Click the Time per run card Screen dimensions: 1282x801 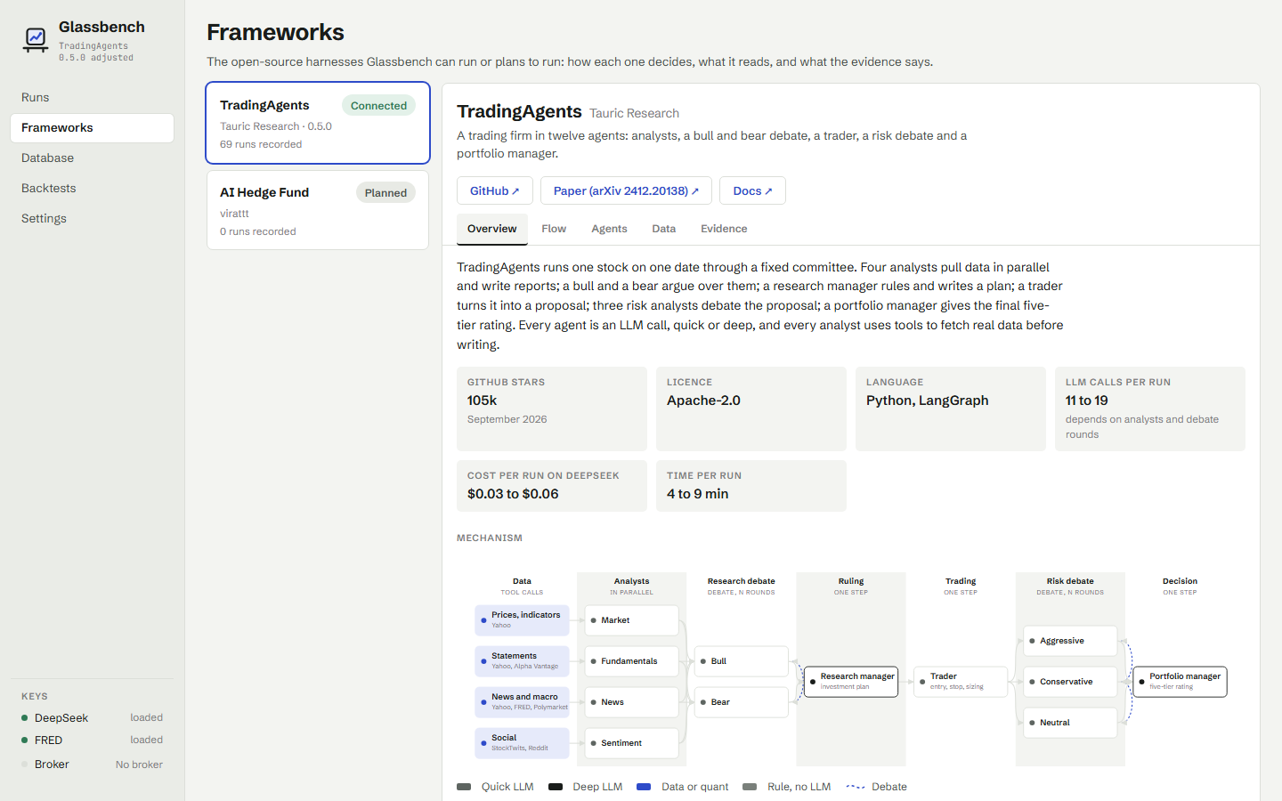pyautogui.click(x=751, y=485)
